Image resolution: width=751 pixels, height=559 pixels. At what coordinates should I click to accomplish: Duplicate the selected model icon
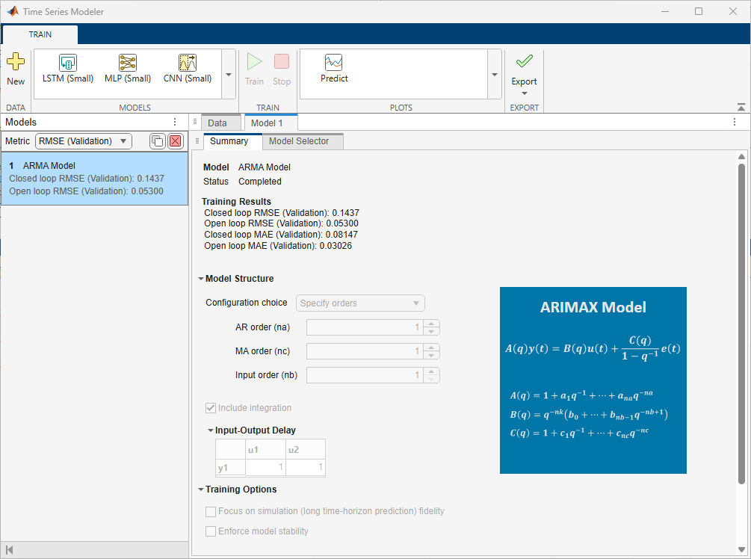click(157, 141)
